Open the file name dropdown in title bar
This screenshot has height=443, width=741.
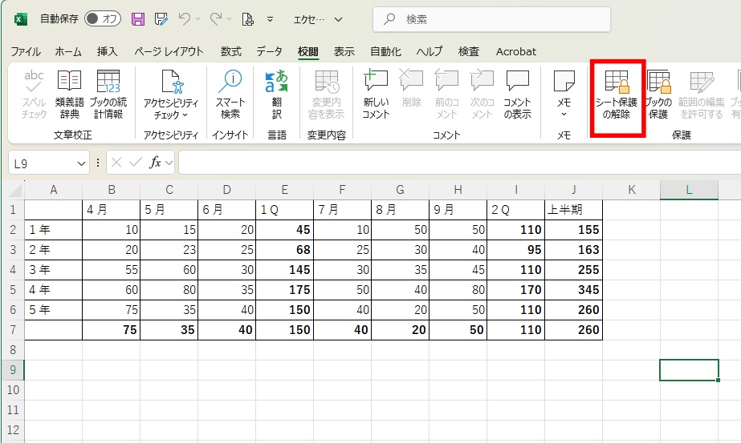337,19
